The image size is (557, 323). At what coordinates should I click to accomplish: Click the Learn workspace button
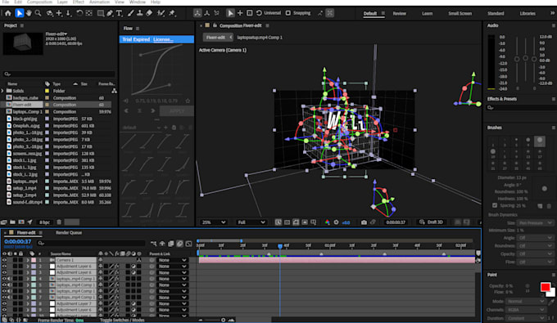click(x=427, y=13)
